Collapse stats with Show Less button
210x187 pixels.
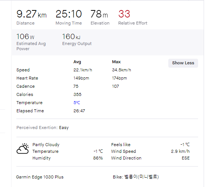click(183, 63)
